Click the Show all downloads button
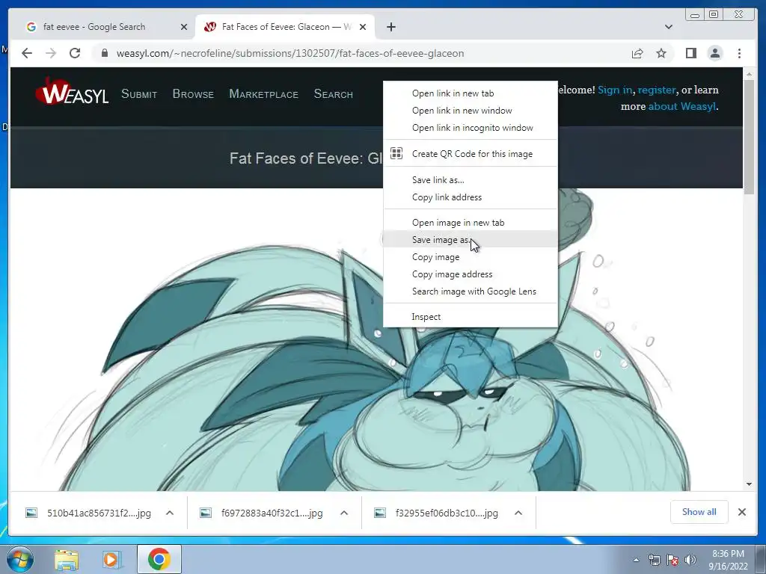 (x=699, y=511)
